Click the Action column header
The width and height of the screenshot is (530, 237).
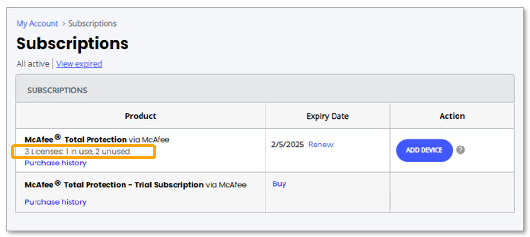pos(452,116)
